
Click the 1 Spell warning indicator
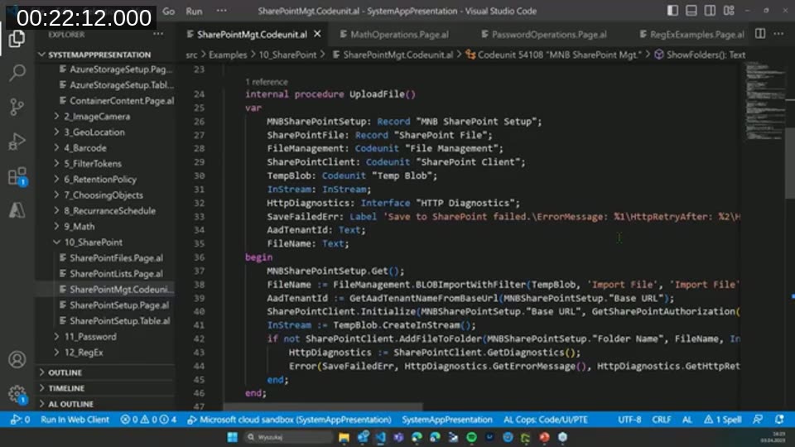pos(722,420)
